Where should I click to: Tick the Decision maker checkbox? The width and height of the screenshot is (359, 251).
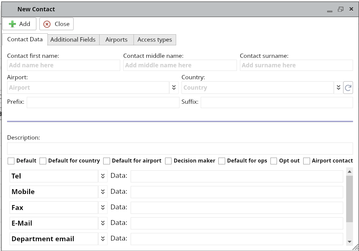coord(168,161)
